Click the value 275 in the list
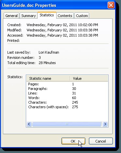 coord(75,107)
